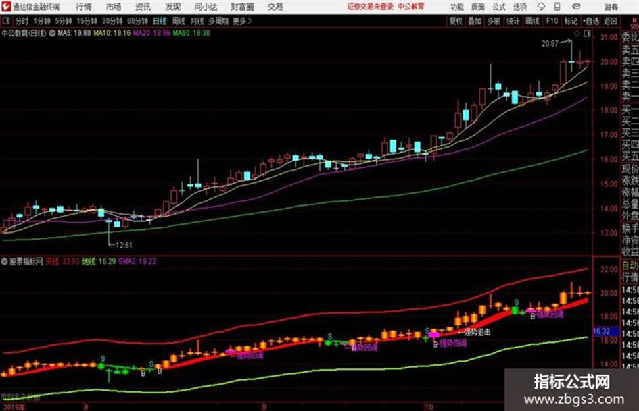Select the 日线 daily chart tab
639x411 pixels.
pyautogui.click(x=160, y=21)
